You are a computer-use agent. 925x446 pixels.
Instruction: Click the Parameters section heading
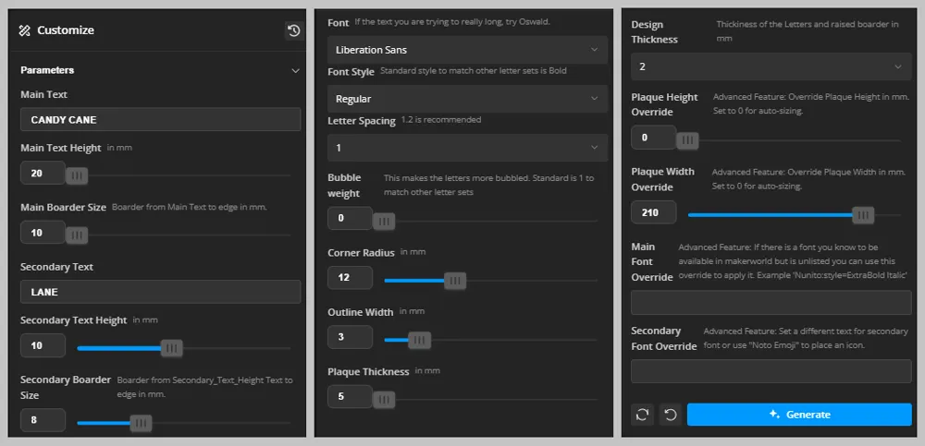click(47, 70)
